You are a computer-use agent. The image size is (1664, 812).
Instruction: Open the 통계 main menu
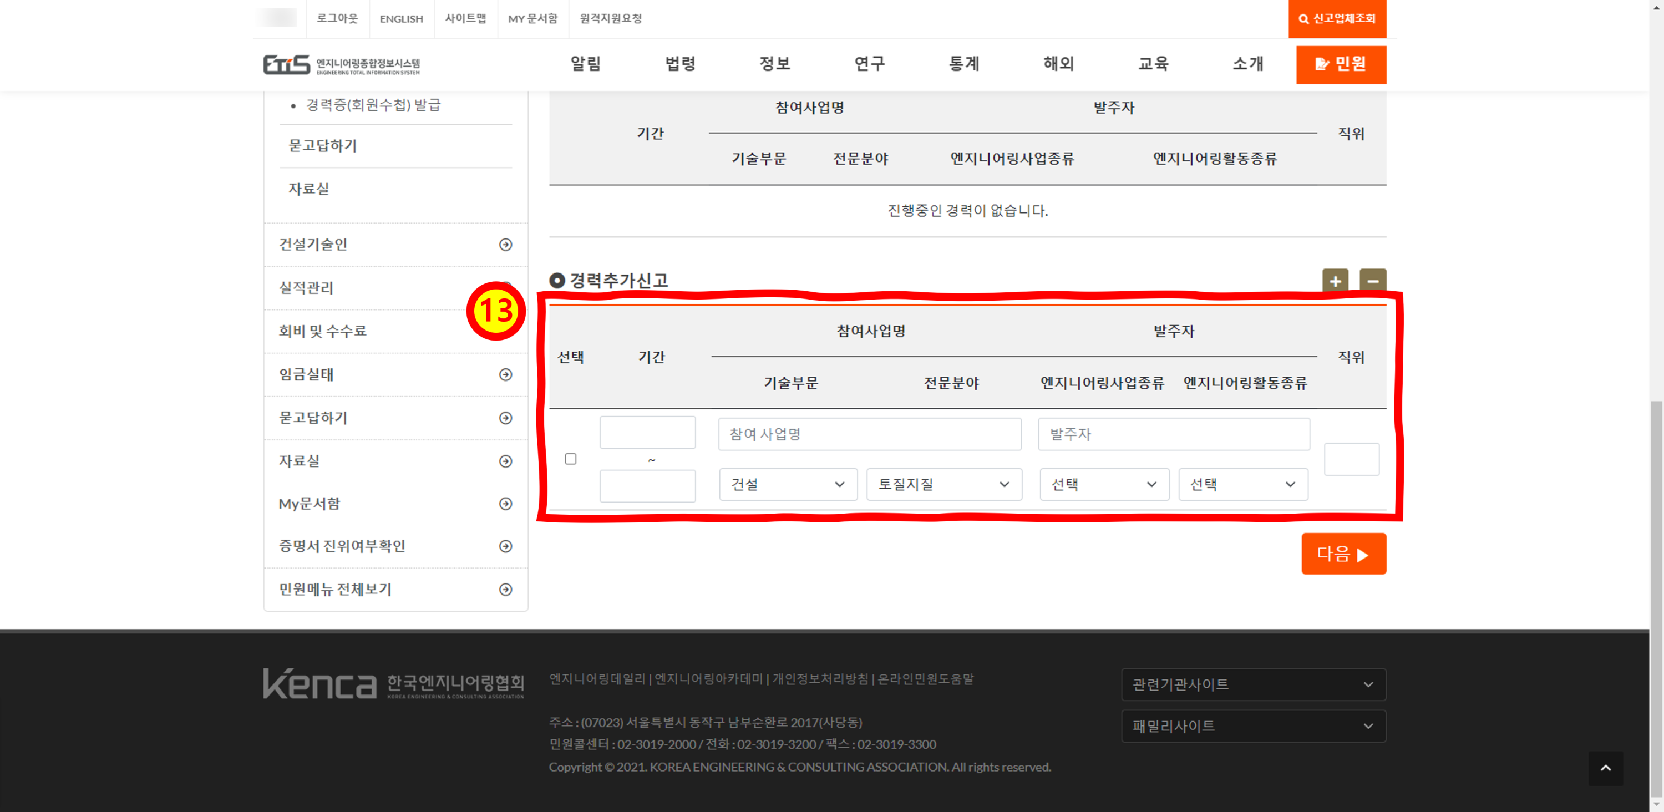click(x=964, y=64)
